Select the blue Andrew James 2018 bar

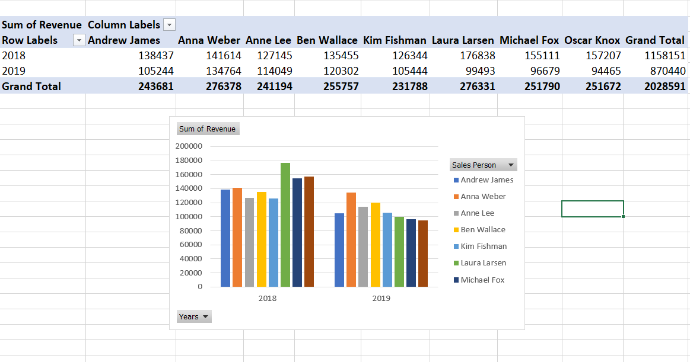pyautogui.click(x=225, y=239)
